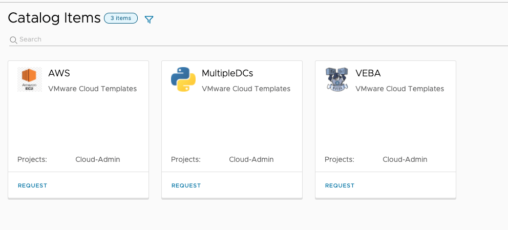
Task: Request the AWS catalog item
Action: click(32, 185)
